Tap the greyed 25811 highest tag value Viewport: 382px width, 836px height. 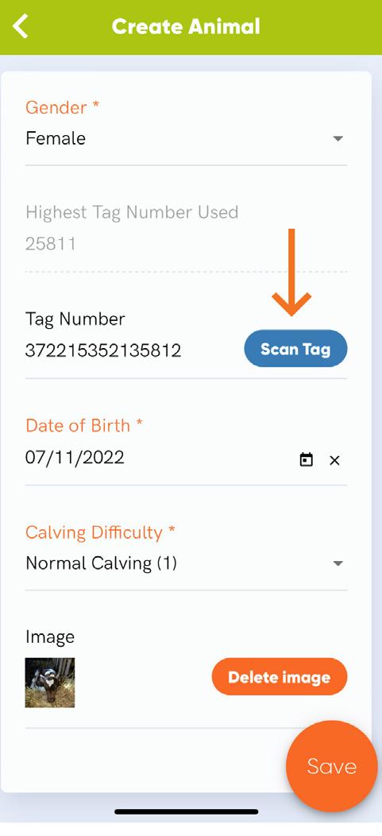click(51, 244)
